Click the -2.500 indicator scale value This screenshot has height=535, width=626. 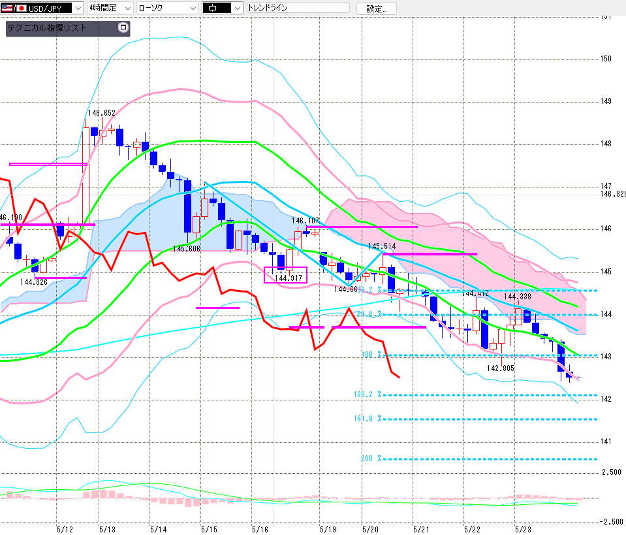click(611, 522)
